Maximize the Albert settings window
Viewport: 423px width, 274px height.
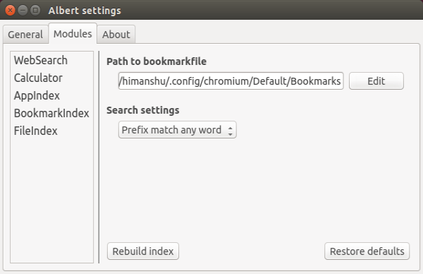point(35,11)
